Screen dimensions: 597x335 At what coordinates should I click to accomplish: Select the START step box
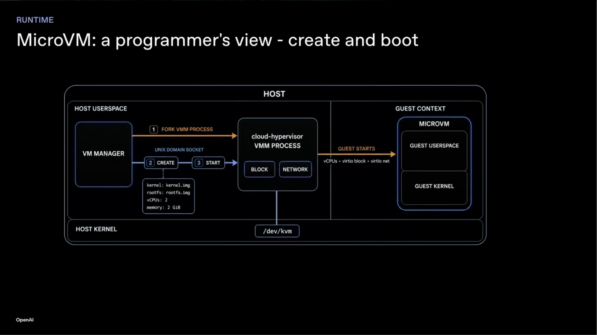click(208, 163)
